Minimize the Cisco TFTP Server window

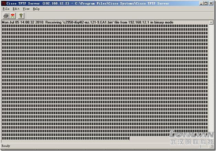click(x=201, y=3)
